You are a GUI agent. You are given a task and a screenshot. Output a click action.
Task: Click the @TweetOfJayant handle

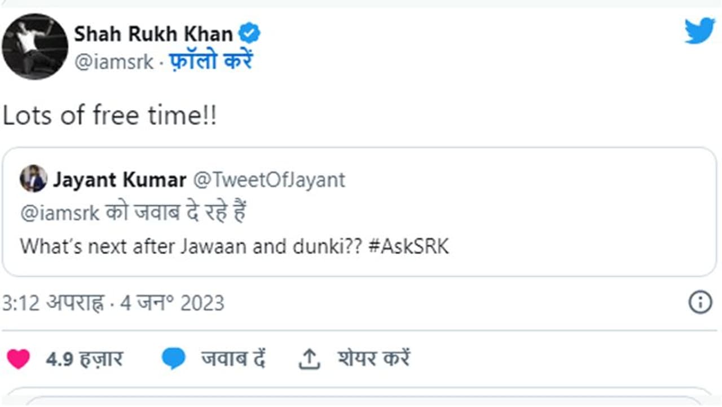click(269, 180)
